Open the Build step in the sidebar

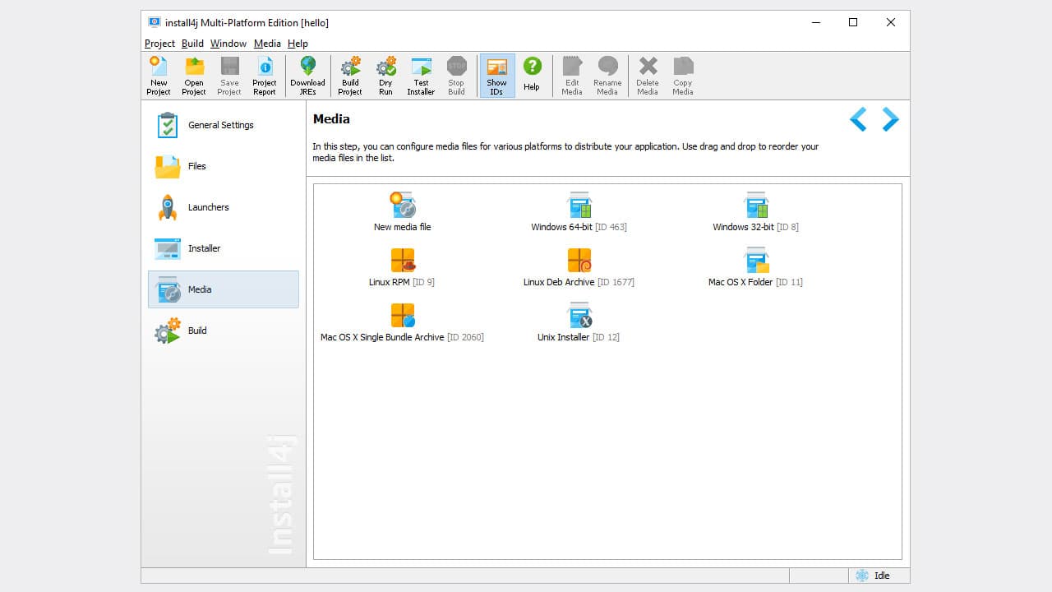pyautogui.click(x=197, y=331)
